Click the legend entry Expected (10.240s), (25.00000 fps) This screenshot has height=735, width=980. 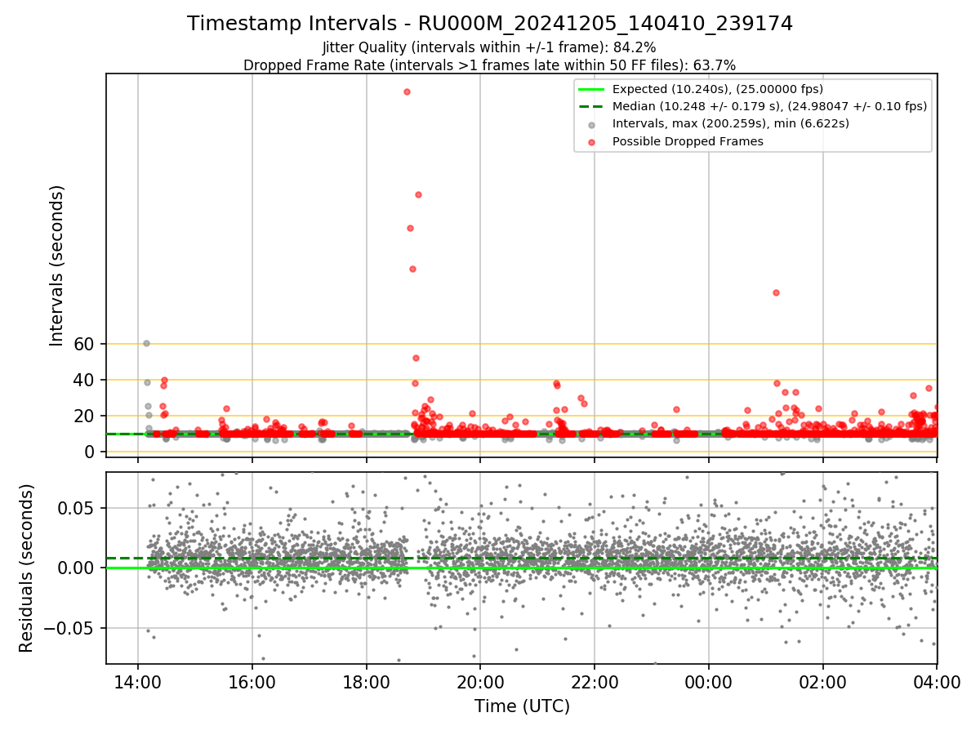pos(717,90)
